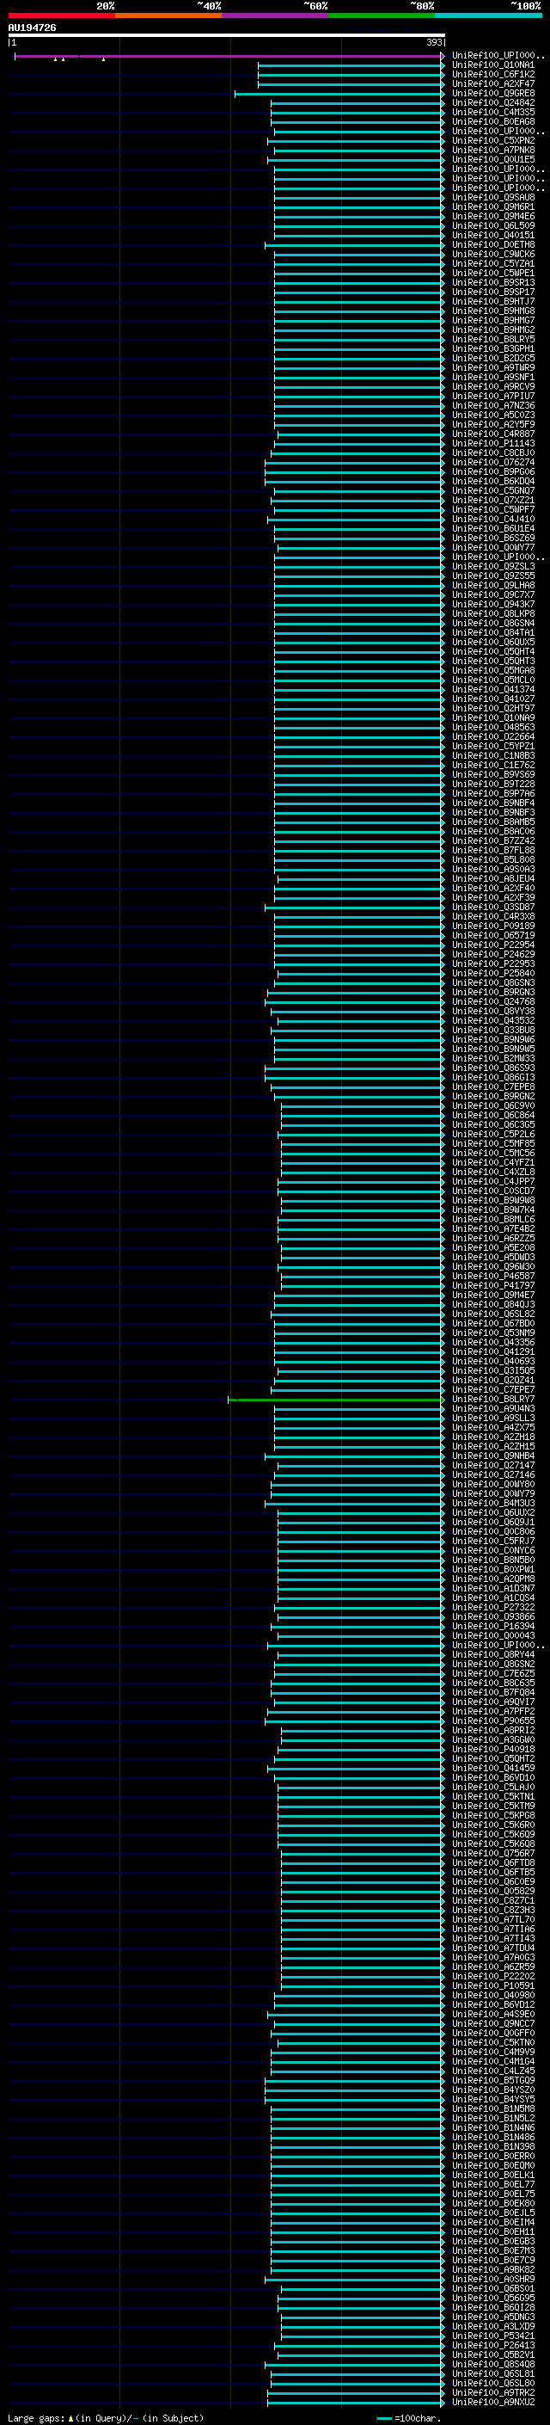
Task: Open the UniRef100_Q10NA1 hit
Action: coord(493,66)
